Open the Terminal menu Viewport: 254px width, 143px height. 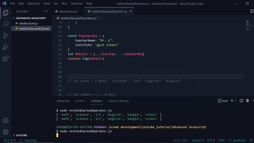pyautogui.click(x=77, y=4)
